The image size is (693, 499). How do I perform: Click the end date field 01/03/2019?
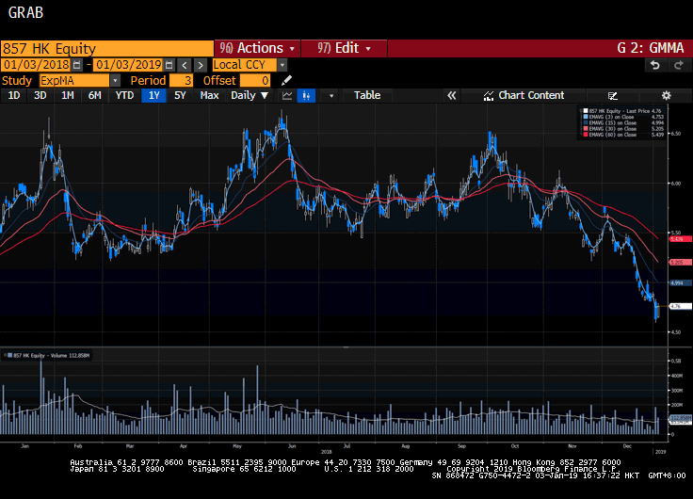[129, 65]
